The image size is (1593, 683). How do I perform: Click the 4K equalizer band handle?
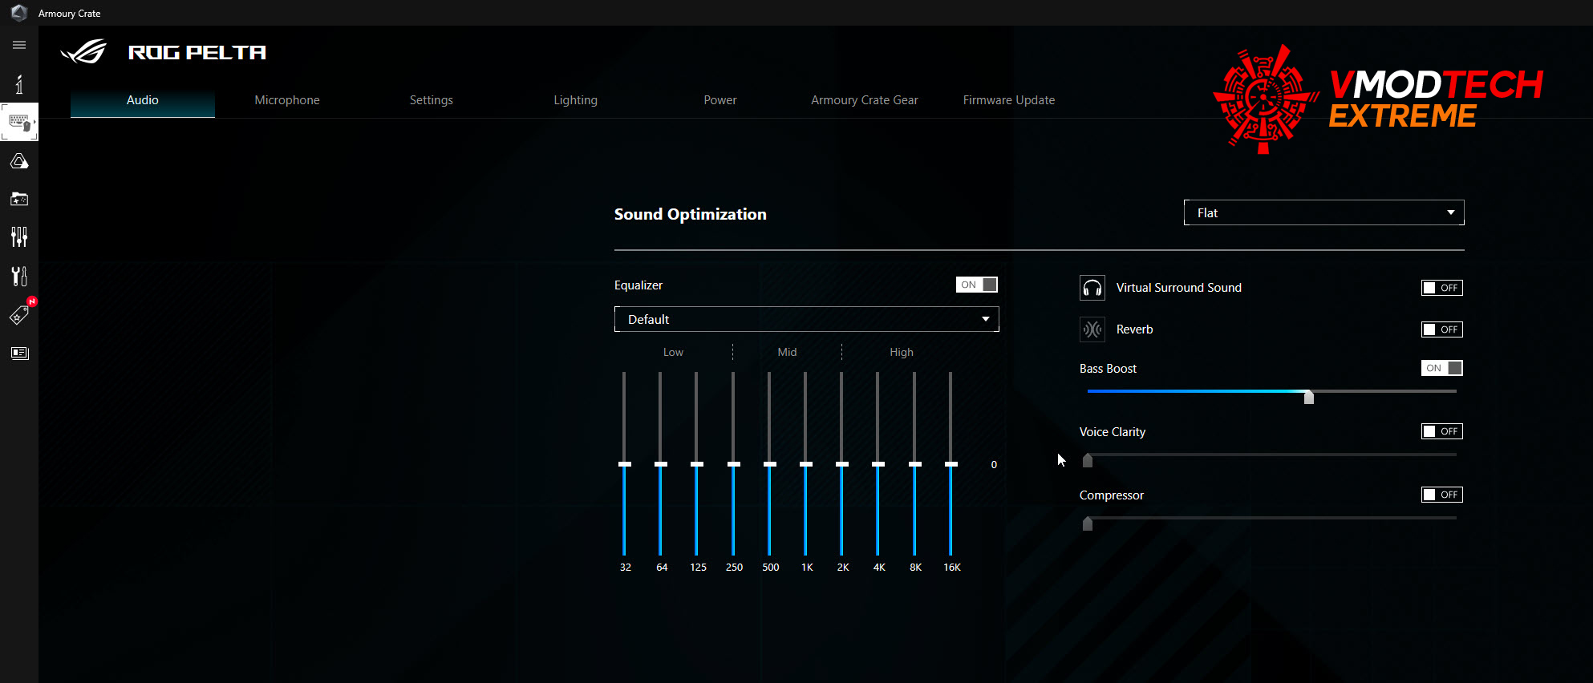tap(878, 464)
